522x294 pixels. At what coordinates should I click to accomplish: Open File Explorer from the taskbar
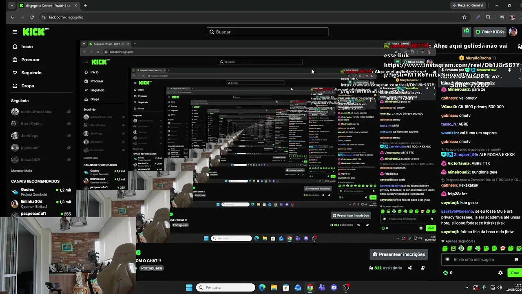[x=274, y=287]
